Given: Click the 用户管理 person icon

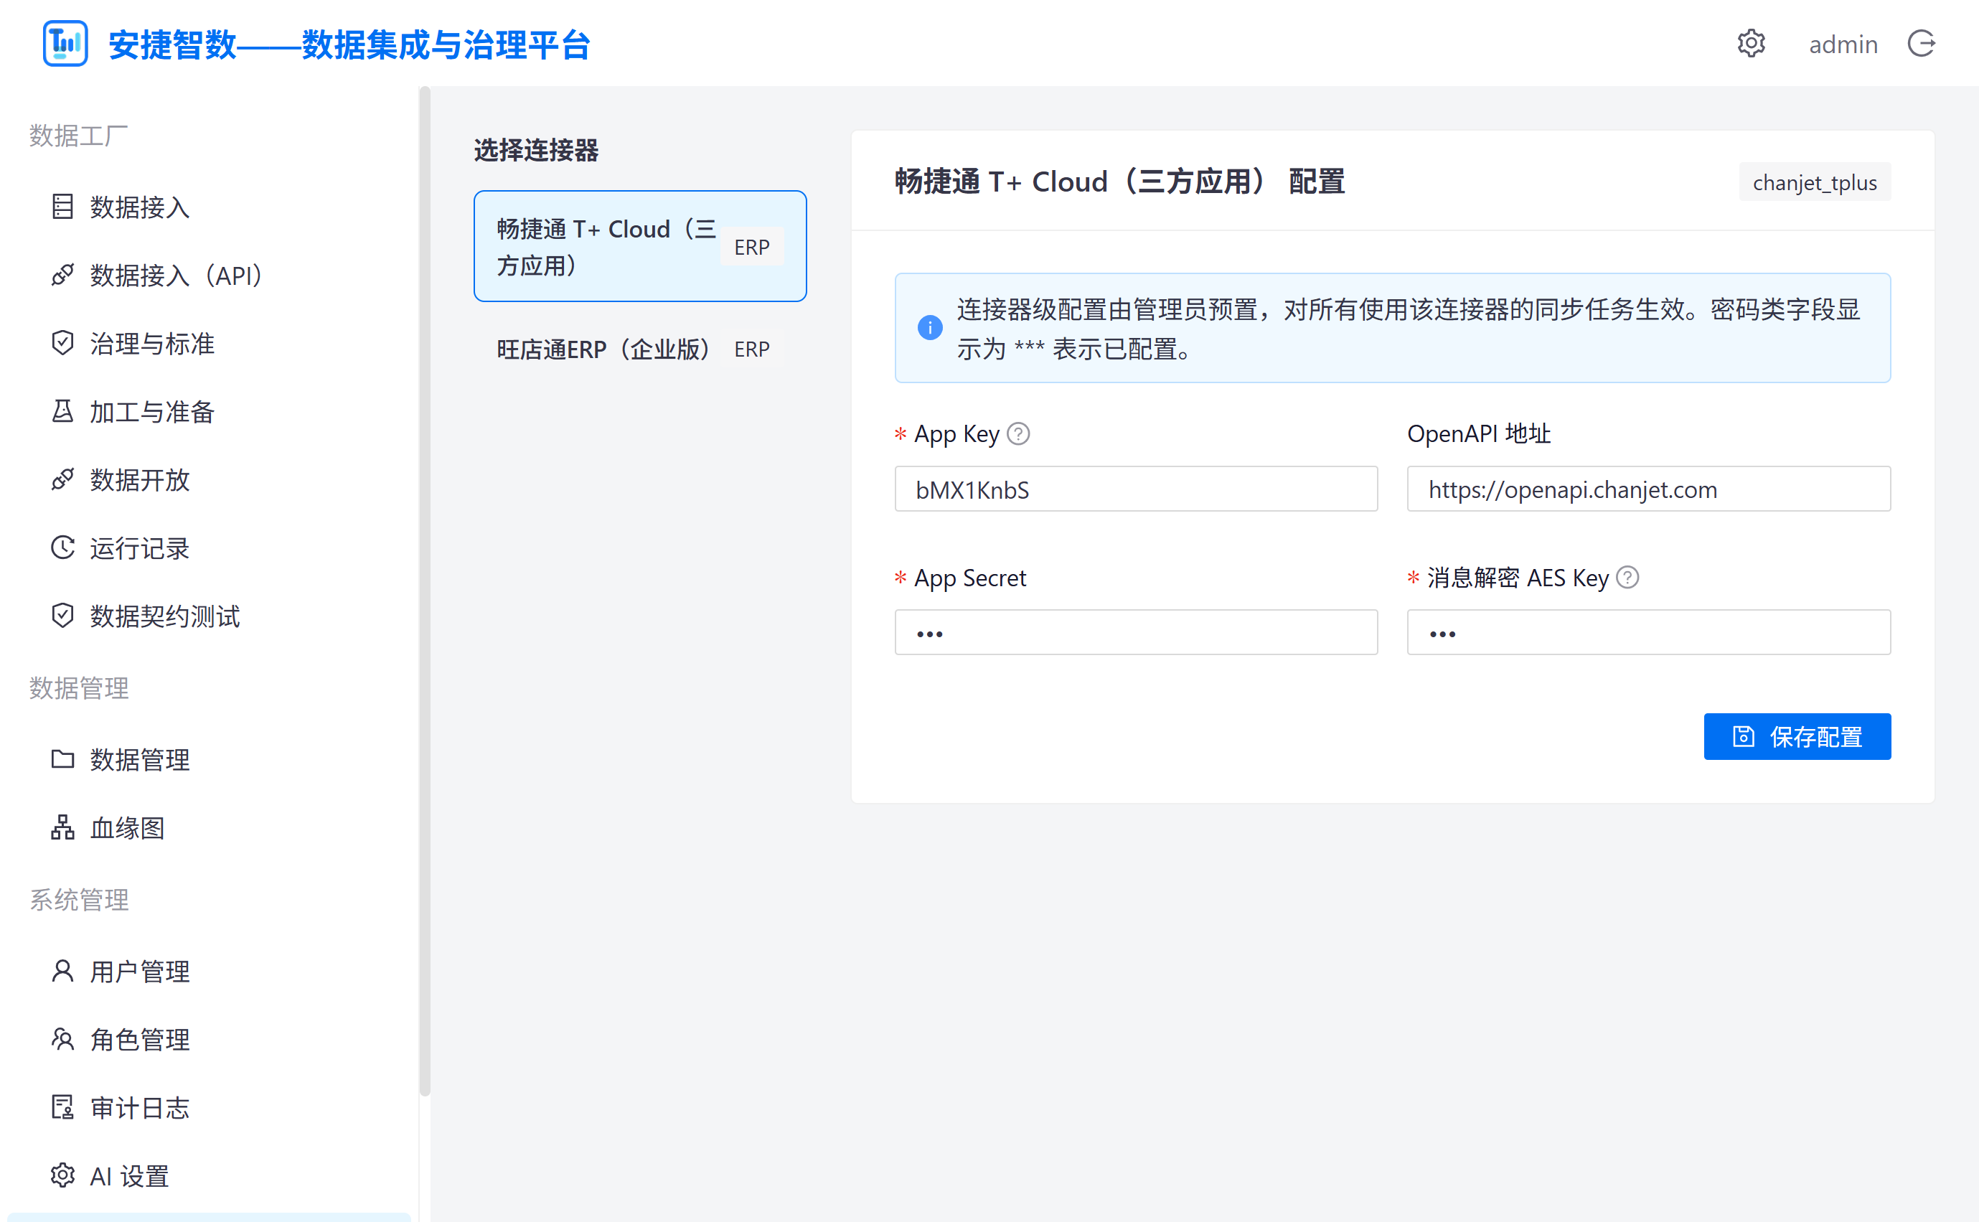Looking at the screenshot, I should [x=62, y=972].
